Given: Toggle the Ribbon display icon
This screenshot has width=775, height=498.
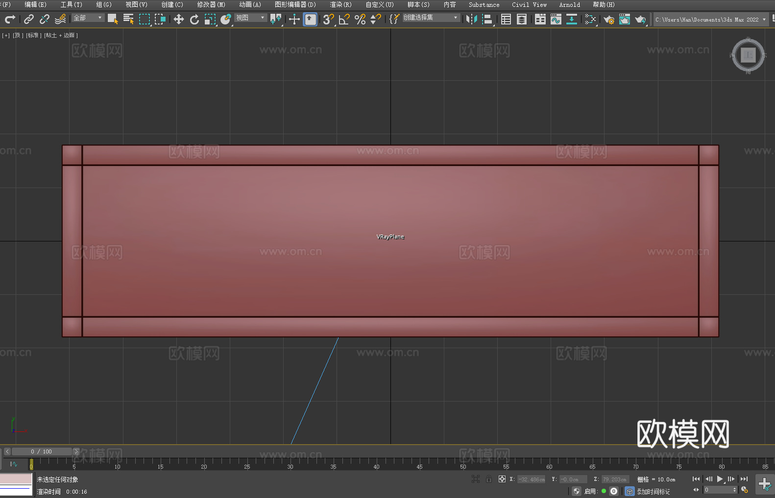Looking at the screenshot, I should (x=540, y=19).
